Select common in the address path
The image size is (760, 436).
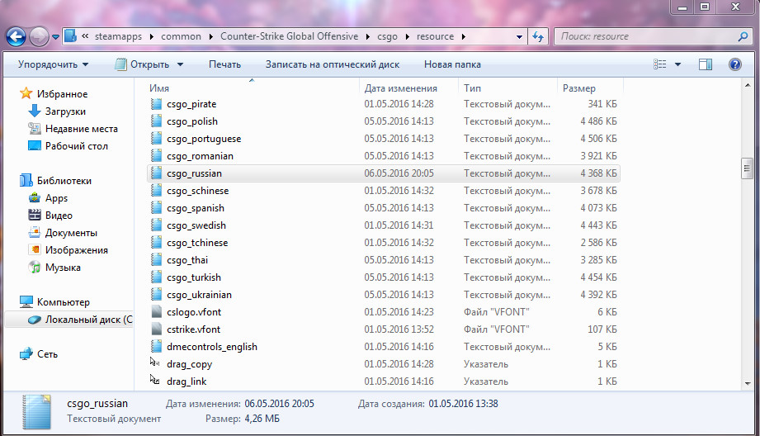click(x=181, y=36)
